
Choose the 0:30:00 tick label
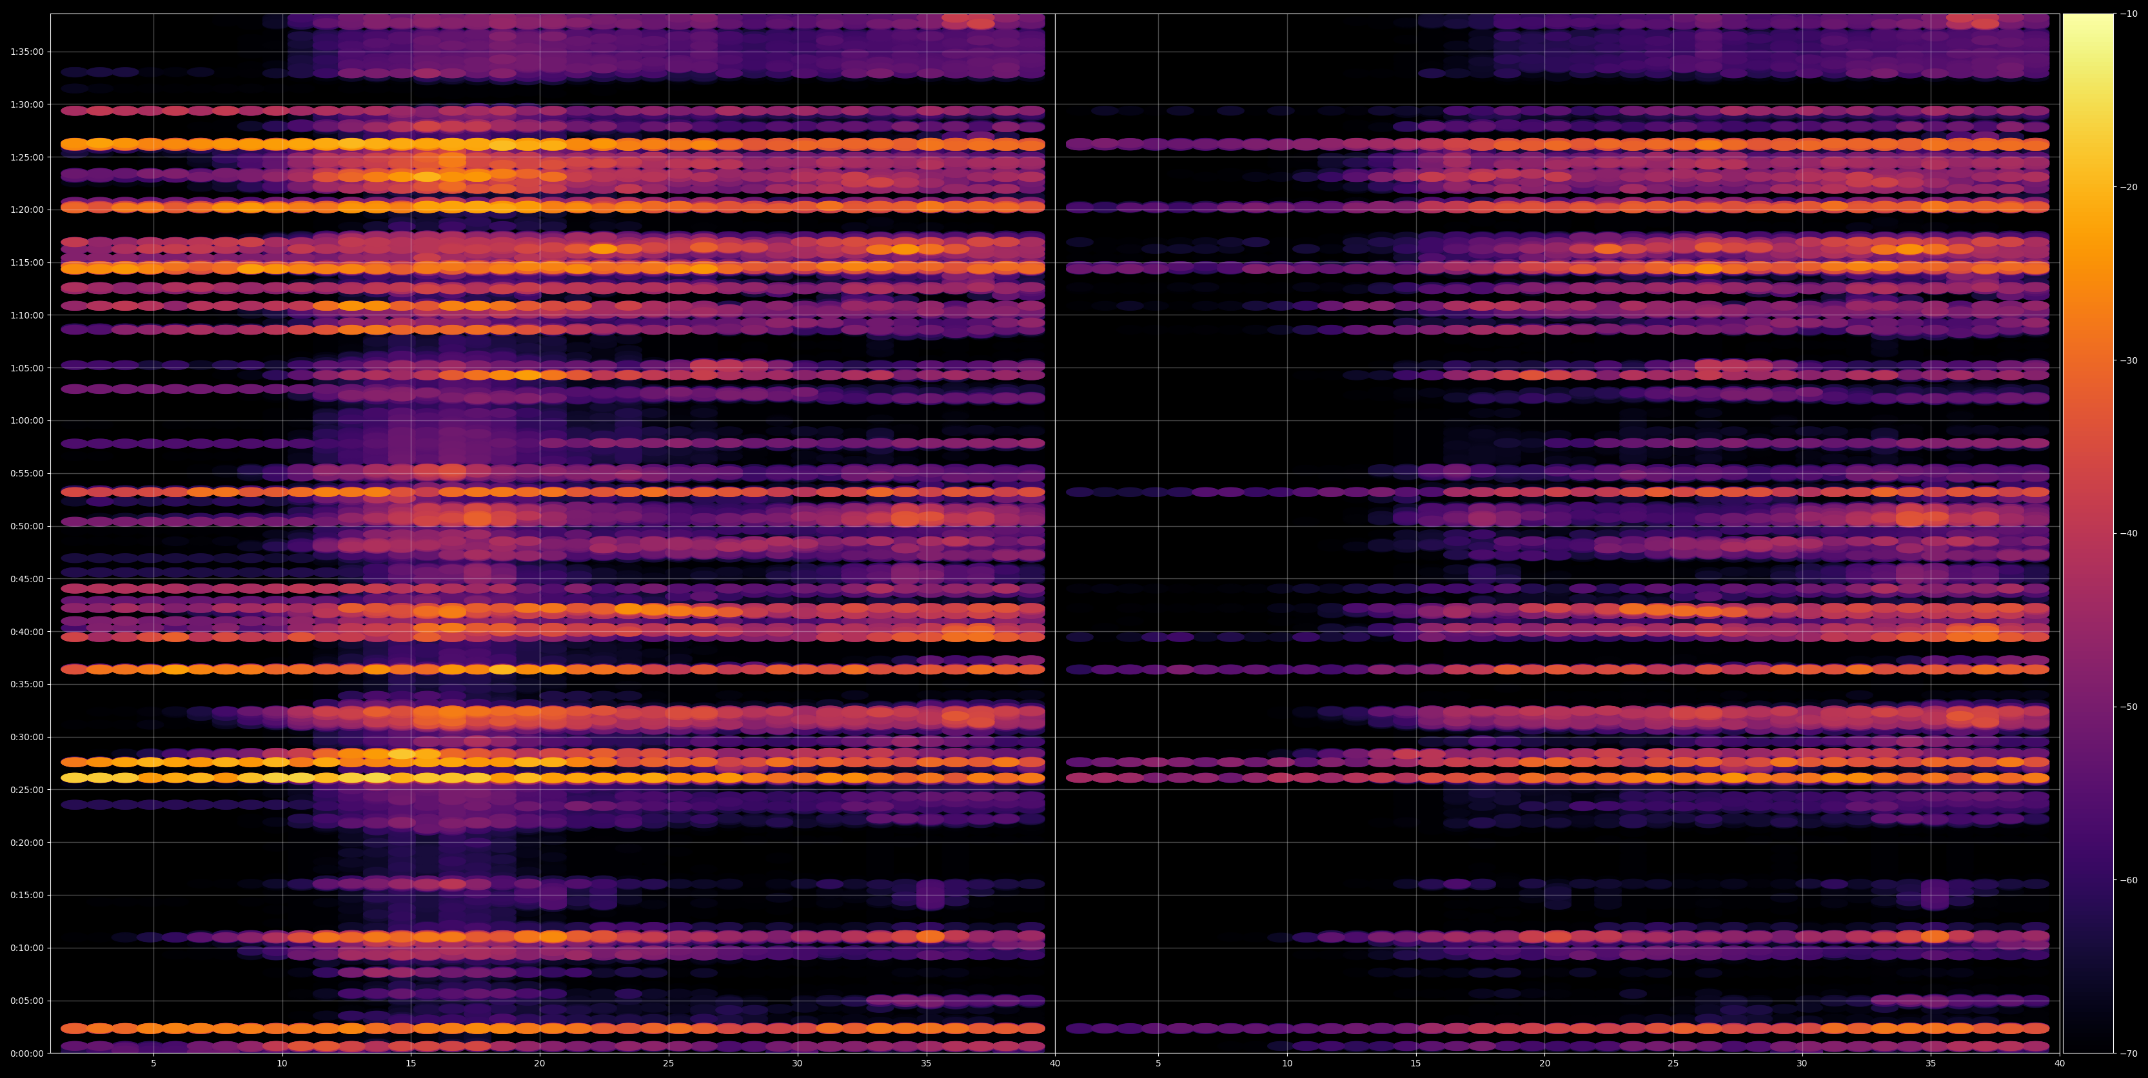[x=26, y=737]
